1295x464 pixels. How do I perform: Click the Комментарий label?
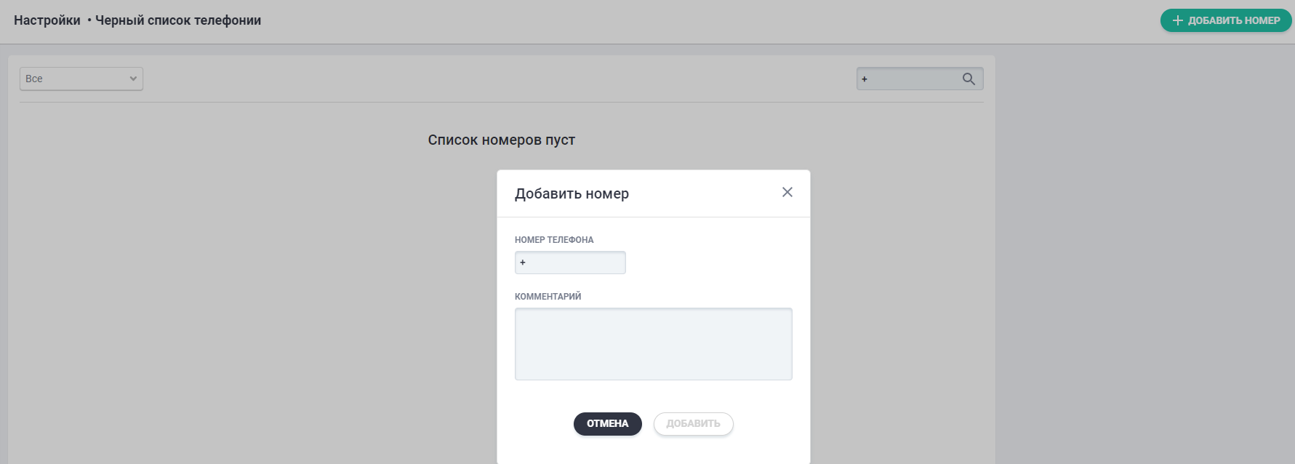tap(548, 297)
